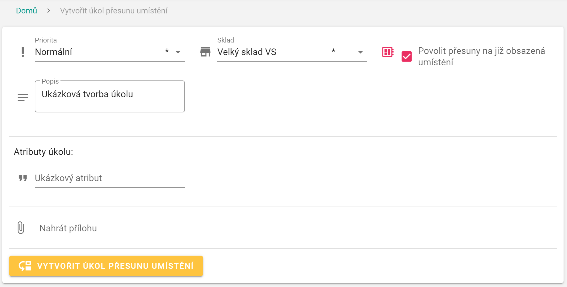The width and height of the screenshot is (567, 287).
Task: Click the pink location grid icon
Action: (x=388, y=52)
